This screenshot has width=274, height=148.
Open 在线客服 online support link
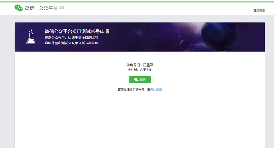tap(259, 10)
